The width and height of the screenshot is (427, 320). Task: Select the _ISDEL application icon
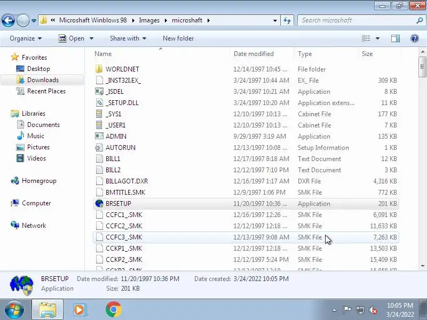click(x=99, y=91)
